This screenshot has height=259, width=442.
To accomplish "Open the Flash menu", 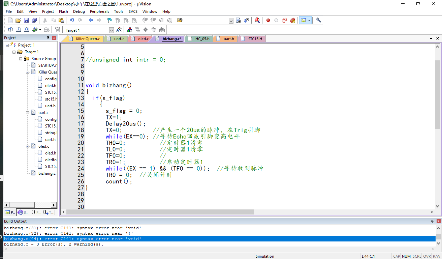I will 63,11.
